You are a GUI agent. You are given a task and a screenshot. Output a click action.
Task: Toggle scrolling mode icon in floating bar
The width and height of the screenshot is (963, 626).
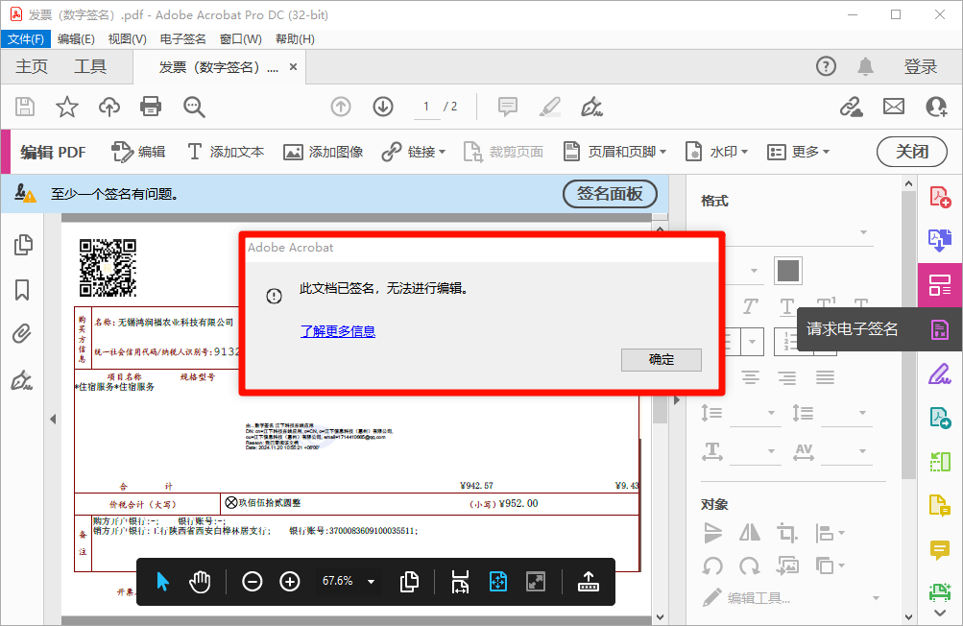click(x=460, y=581)
